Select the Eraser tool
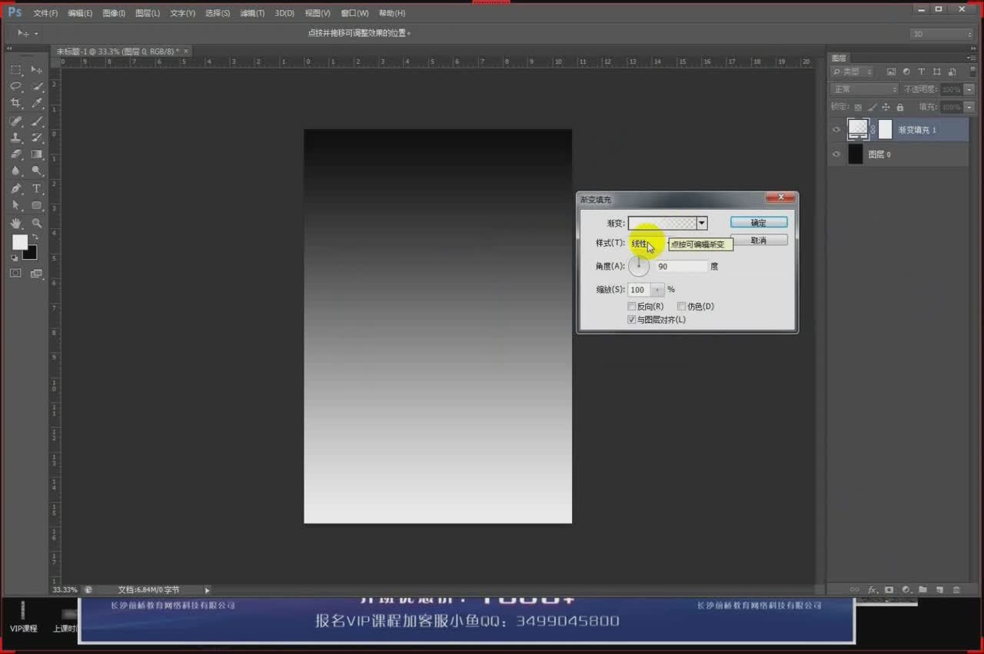This screenshot has width=984, height=654. coord(15,154)
